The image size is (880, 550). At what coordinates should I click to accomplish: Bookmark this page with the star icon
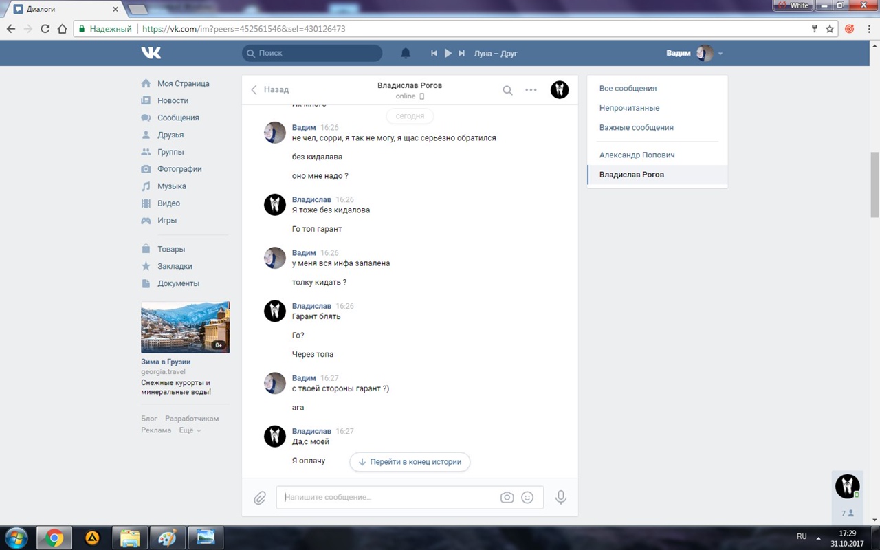coord(830,29)
